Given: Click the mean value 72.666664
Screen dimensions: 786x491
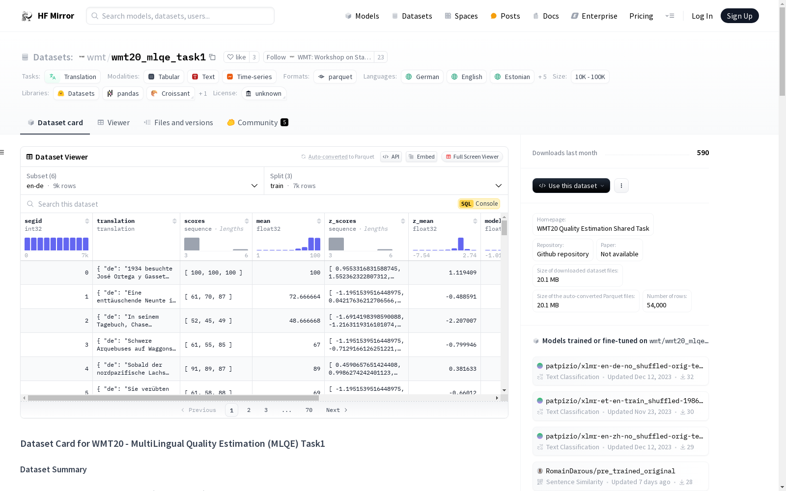Looking at the screenshot, I should [x=305, y=297].
